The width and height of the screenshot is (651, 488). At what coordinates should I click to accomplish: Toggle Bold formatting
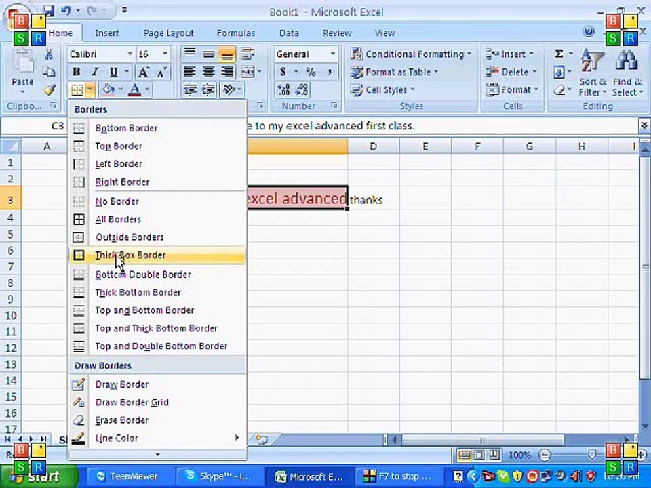click(x=77, y=72)
